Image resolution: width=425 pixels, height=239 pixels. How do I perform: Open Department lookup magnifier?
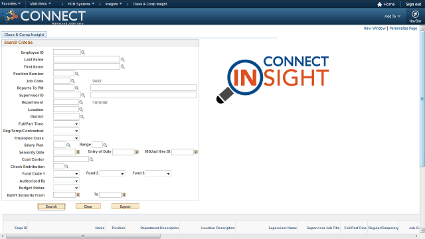[x=81, y=102]
